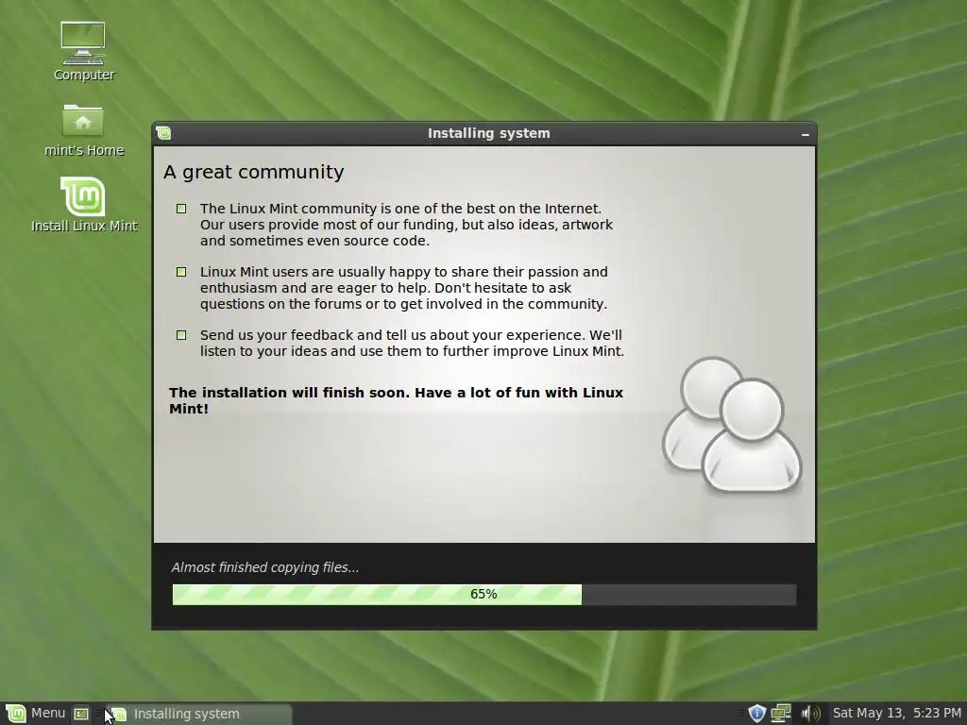Launch the Install Linux Mint desktop icon
This screenshot has width=967, height=725.
pyautogui.click(x=83, y=205)
